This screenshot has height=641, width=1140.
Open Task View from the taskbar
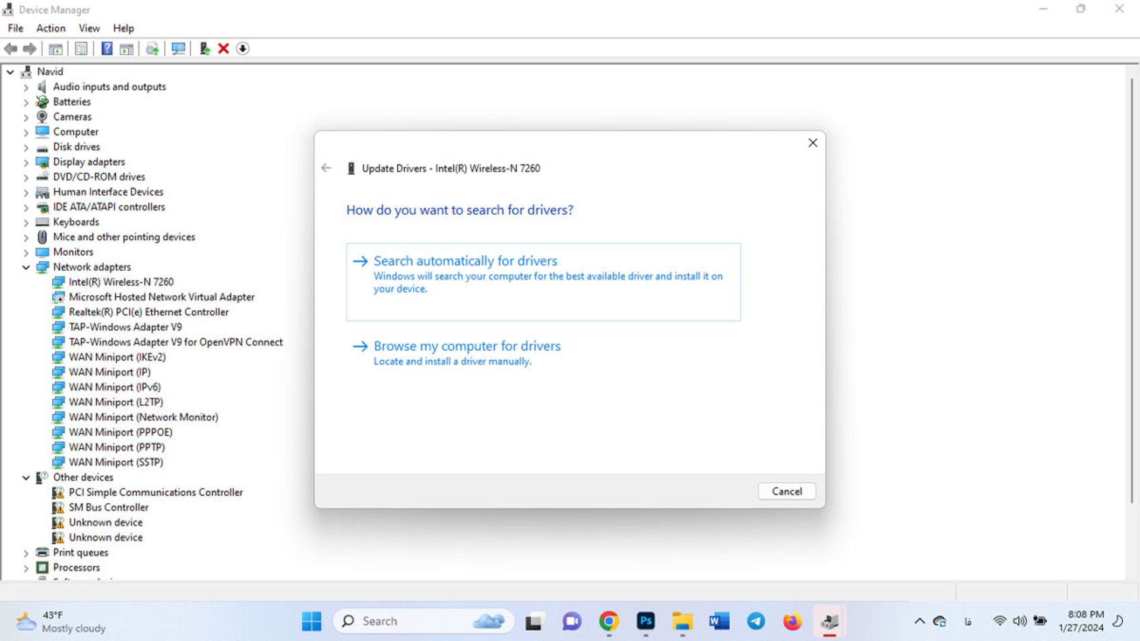(534, 621)
